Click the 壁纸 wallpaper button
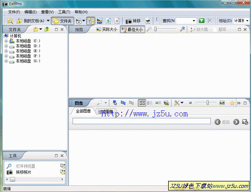 220,29
